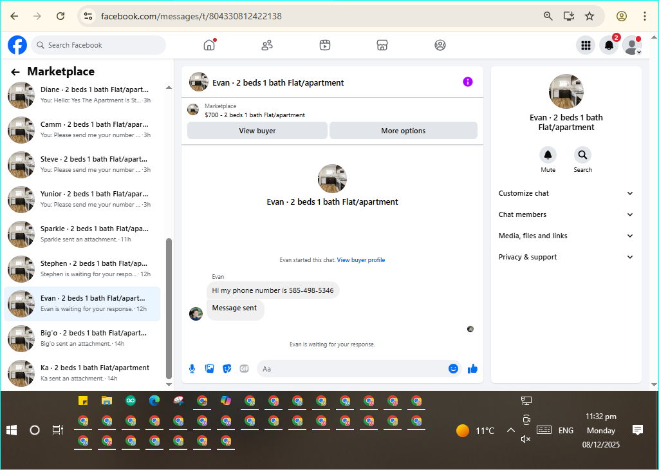Open the Friends tab
Image resolution: width=659 pixels, height=470 pixels.
click(267, 45)
